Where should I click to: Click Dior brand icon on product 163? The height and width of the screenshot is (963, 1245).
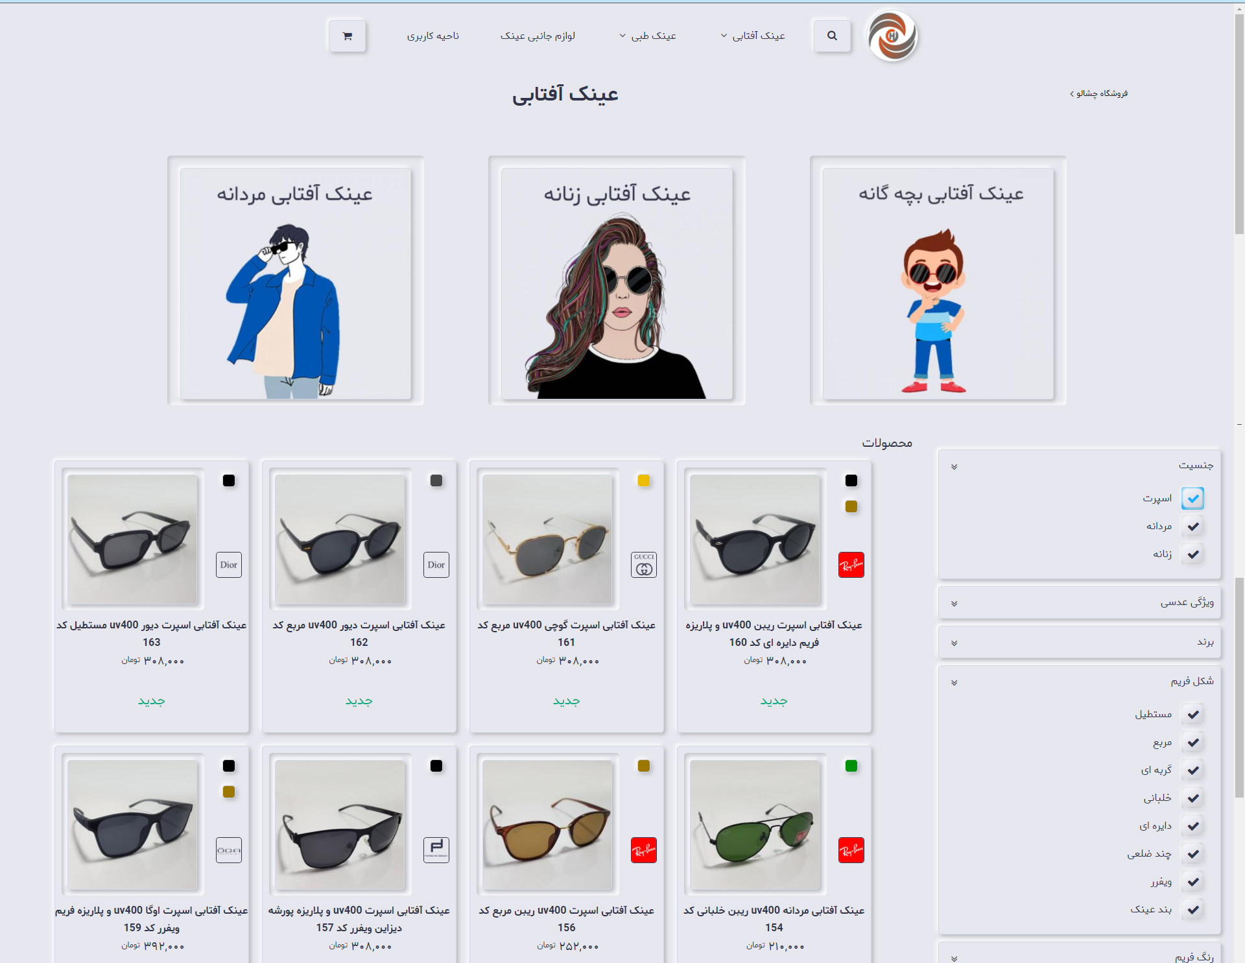click(x=228, y=565)
